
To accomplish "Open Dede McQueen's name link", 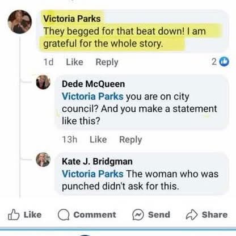I will [x=93, y=84].
